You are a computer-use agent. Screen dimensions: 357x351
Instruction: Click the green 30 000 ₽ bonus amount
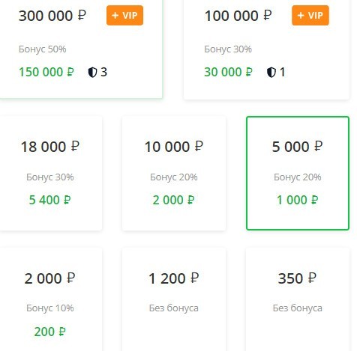(228, 73)
